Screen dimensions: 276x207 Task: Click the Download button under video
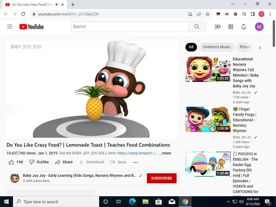[92, 162]
